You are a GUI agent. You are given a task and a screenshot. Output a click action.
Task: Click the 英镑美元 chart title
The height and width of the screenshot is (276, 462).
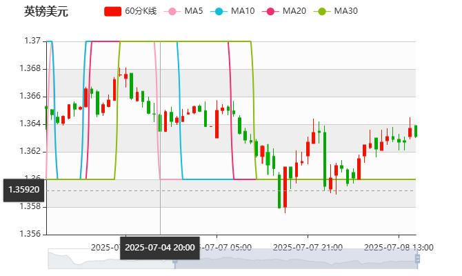point(46,11)
